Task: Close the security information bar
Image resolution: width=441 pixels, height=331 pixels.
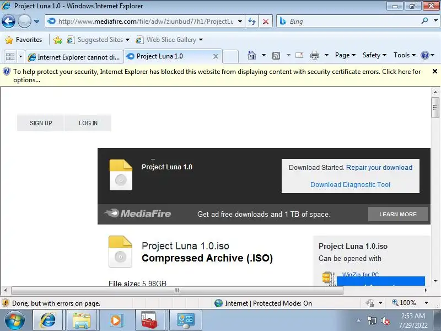Action: tap(435, 71)
